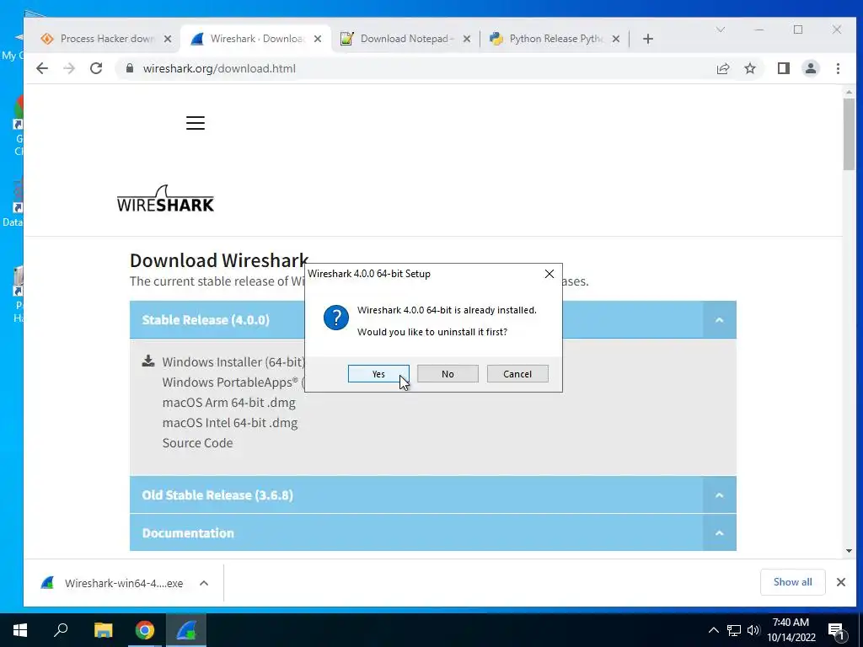Screen dimensions: 863x647
Task: Open Chrome side panel
Action: point(783,68)
